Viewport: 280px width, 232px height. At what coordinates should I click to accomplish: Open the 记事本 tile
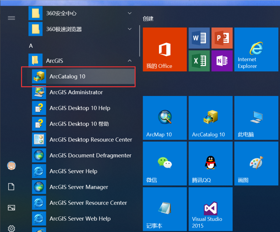point(165,209)
